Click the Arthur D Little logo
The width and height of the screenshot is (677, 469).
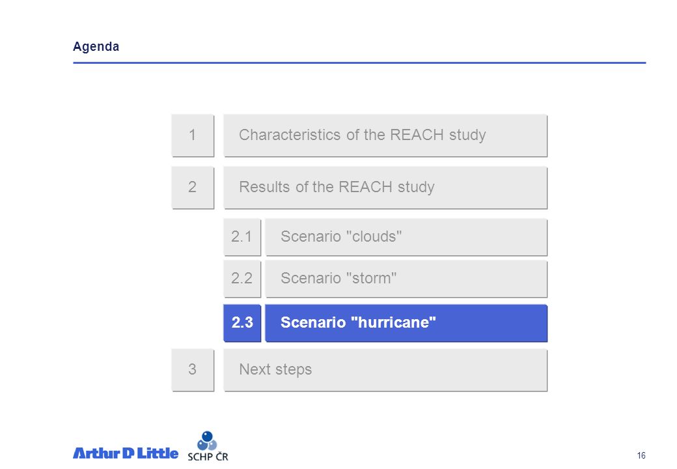point(125,453)
